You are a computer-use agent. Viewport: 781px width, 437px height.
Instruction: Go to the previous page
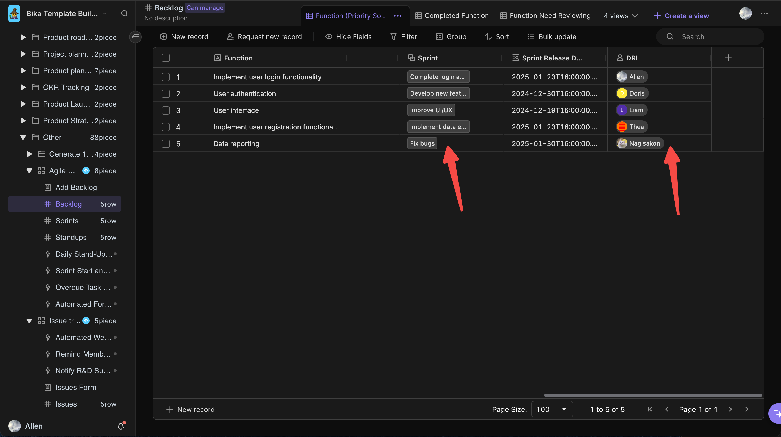667,409
